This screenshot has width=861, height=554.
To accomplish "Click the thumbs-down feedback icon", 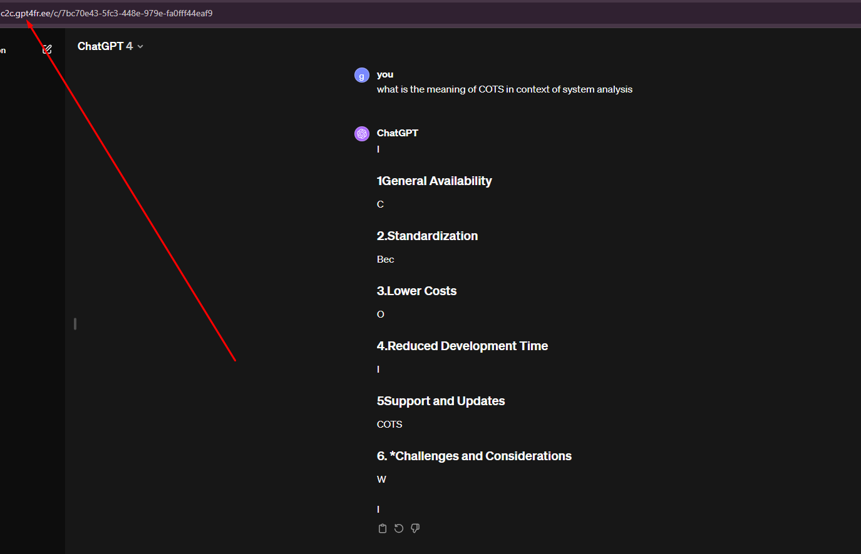I will (x=415, y=528).
